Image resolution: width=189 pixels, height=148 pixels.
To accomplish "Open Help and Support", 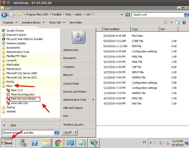I will [x=73, y=108].
